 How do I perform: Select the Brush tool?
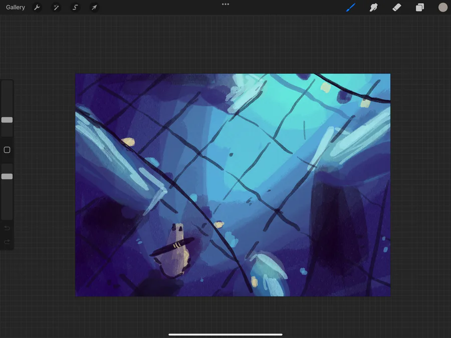click(x=351, y=7)
